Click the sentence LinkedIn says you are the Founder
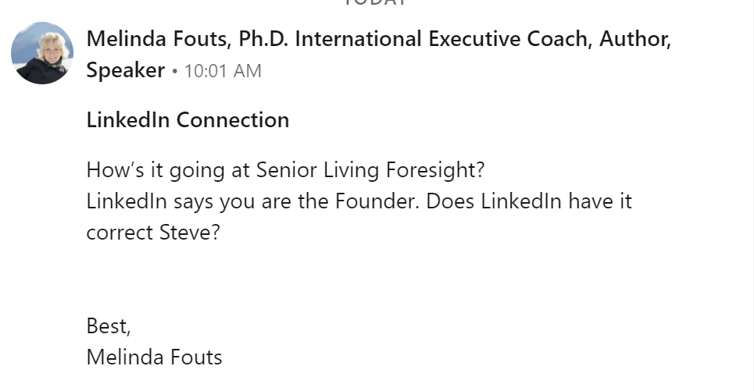Image resolution: width=754 pixels, height=391 pixels. click(x=253, y=201)
